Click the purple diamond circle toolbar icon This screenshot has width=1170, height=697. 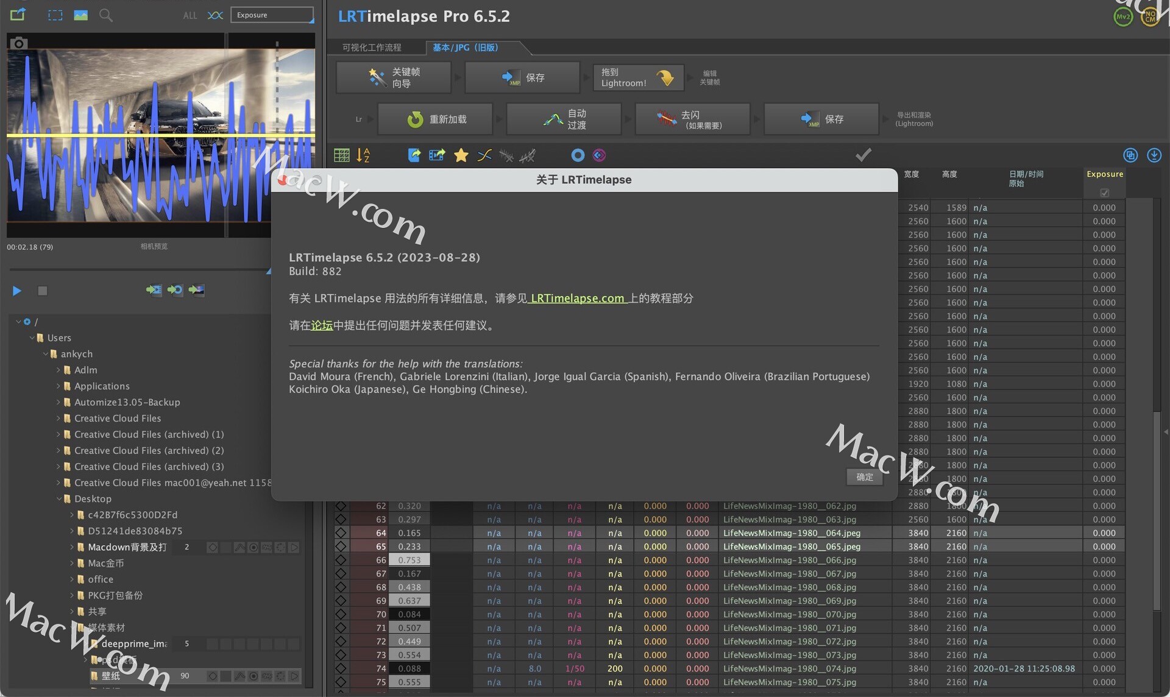(x=599, y=155)
